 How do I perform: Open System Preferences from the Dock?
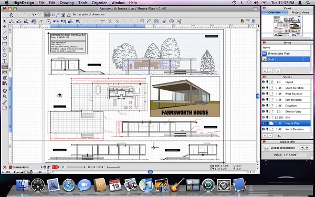tap(224, 185)
